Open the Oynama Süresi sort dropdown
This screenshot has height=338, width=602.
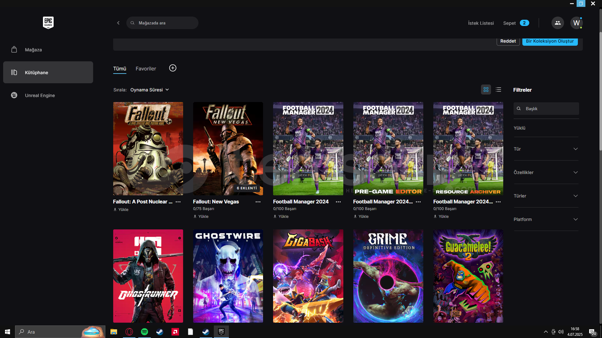coord(150,90)
